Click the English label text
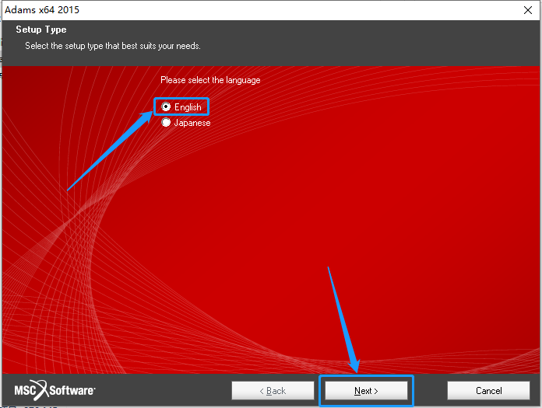The width and height of the screenshot is (542, 408). pos(188,107)
